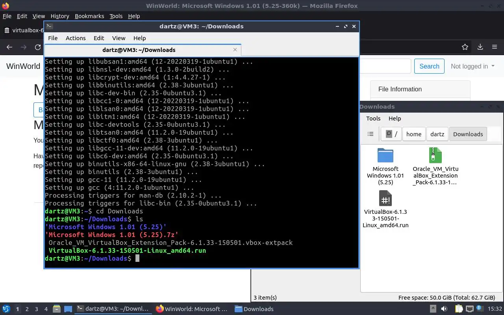Open the terminal Actions menu
Viewport: 504px width, 315px height.
76,38
